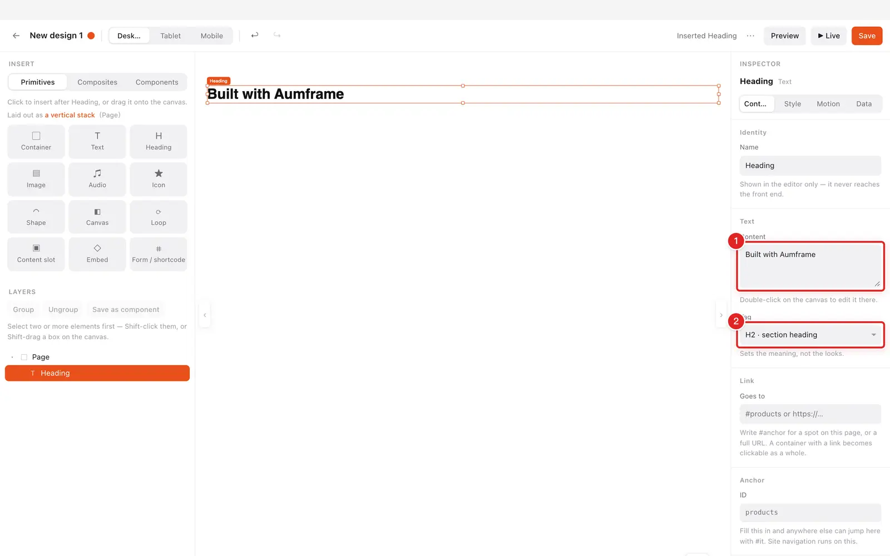Insert a Text primitive
This screenshot has height=556, width=890.
[97, 141]
